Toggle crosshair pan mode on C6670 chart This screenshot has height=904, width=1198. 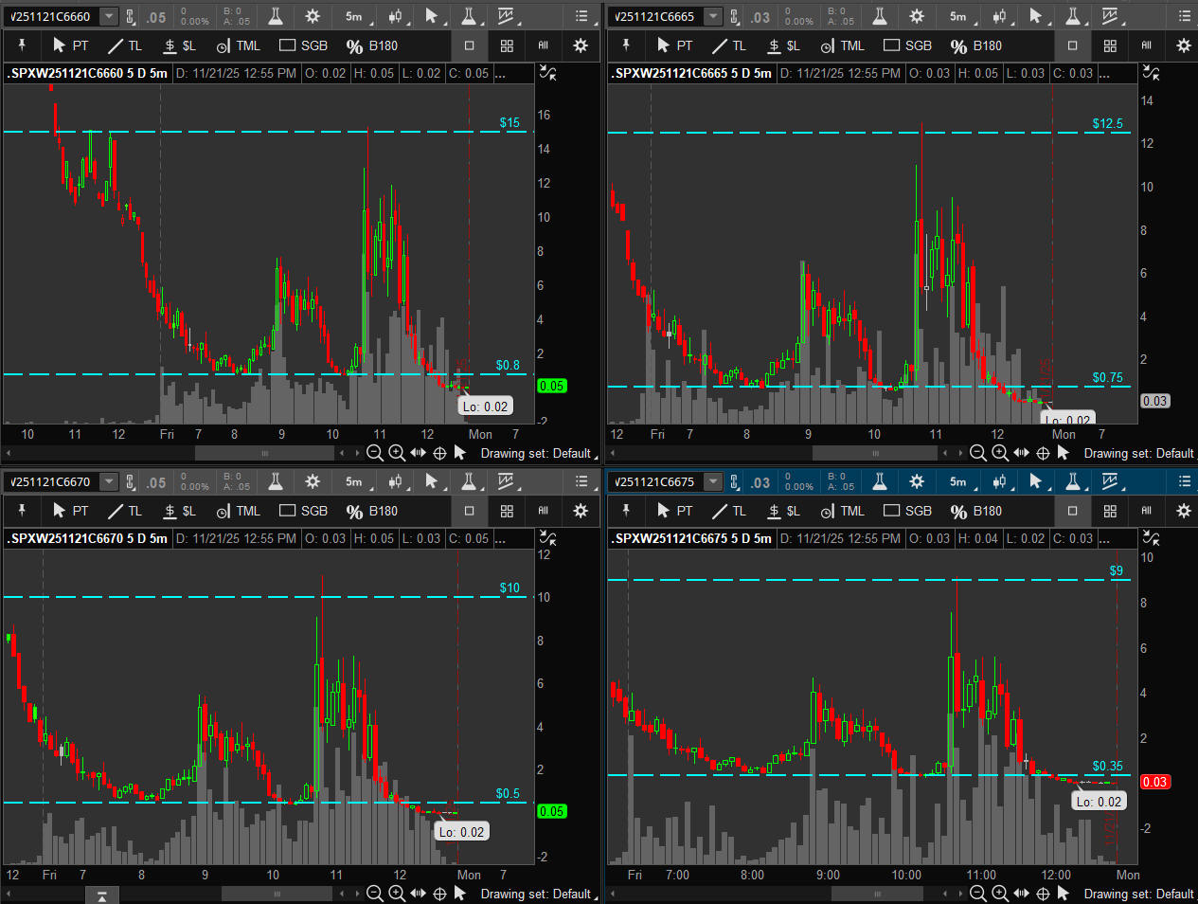point(439,894)
